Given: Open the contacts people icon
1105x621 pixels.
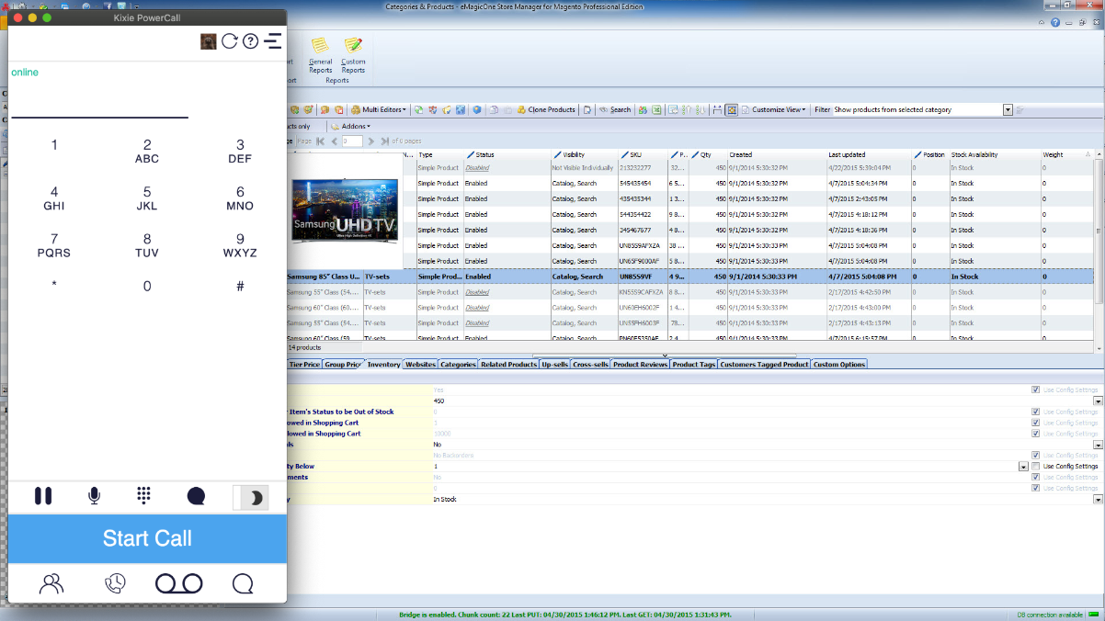Looking at the screenshot, I should (x=52, y=584).
